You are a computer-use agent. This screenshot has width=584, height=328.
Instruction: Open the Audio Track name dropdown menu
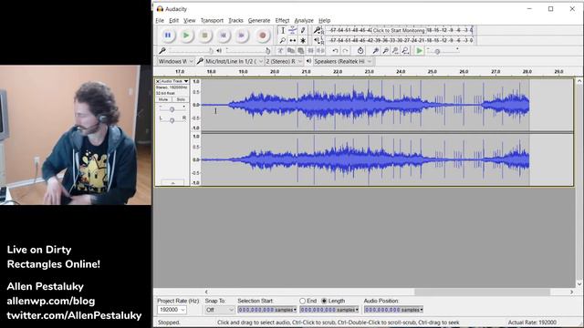tap(174, 81)
